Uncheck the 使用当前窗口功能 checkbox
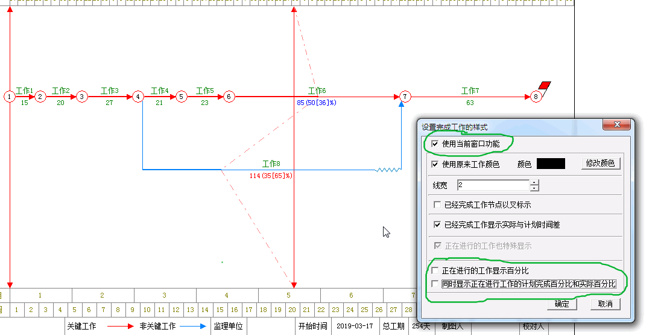Viewport: 658px width, 335px height. click(x=435, y=144)
